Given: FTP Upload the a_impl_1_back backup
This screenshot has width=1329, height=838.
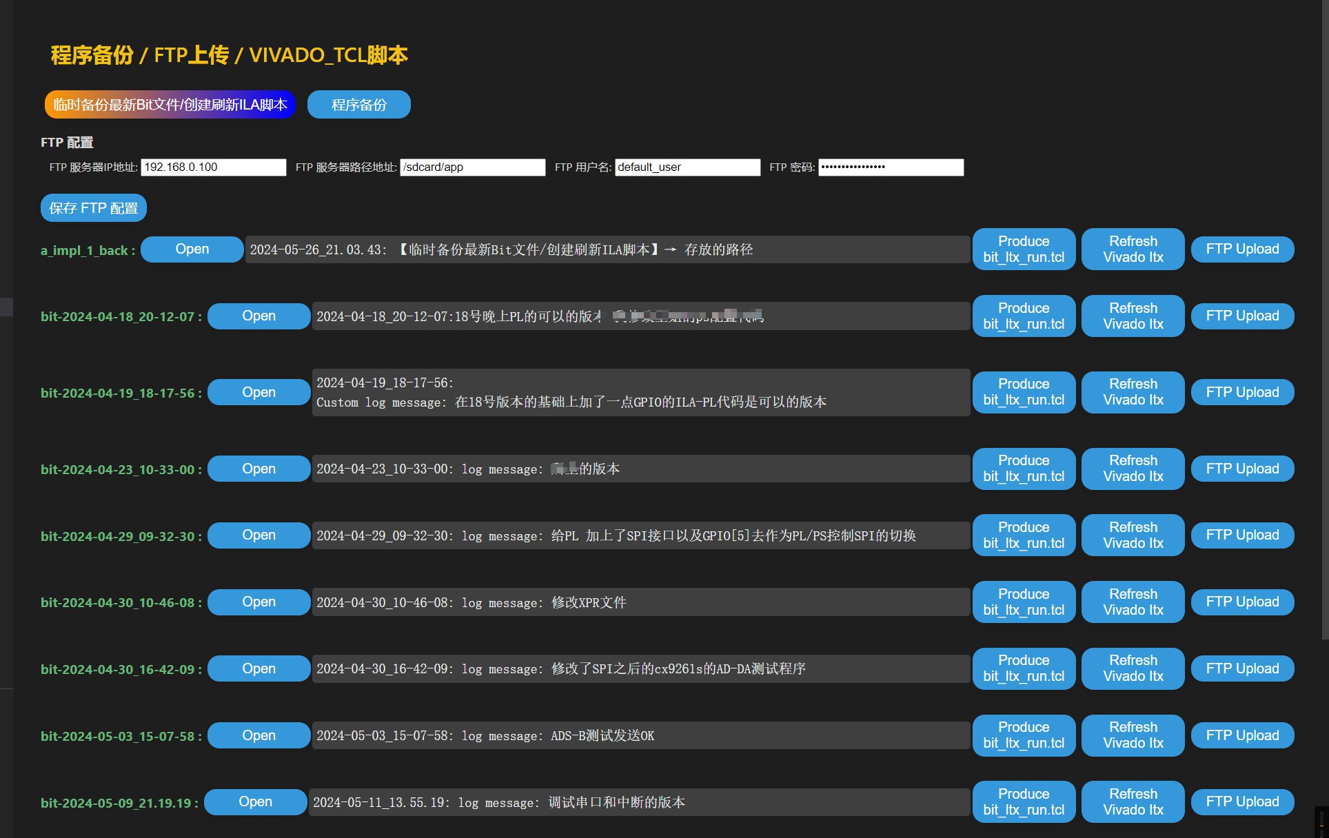Looking at the screenshot, I should click(1242, 249).
